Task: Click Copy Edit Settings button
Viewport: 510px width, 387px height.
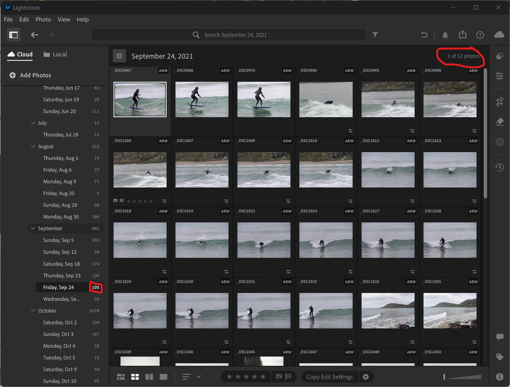Action: click(329, 377)
